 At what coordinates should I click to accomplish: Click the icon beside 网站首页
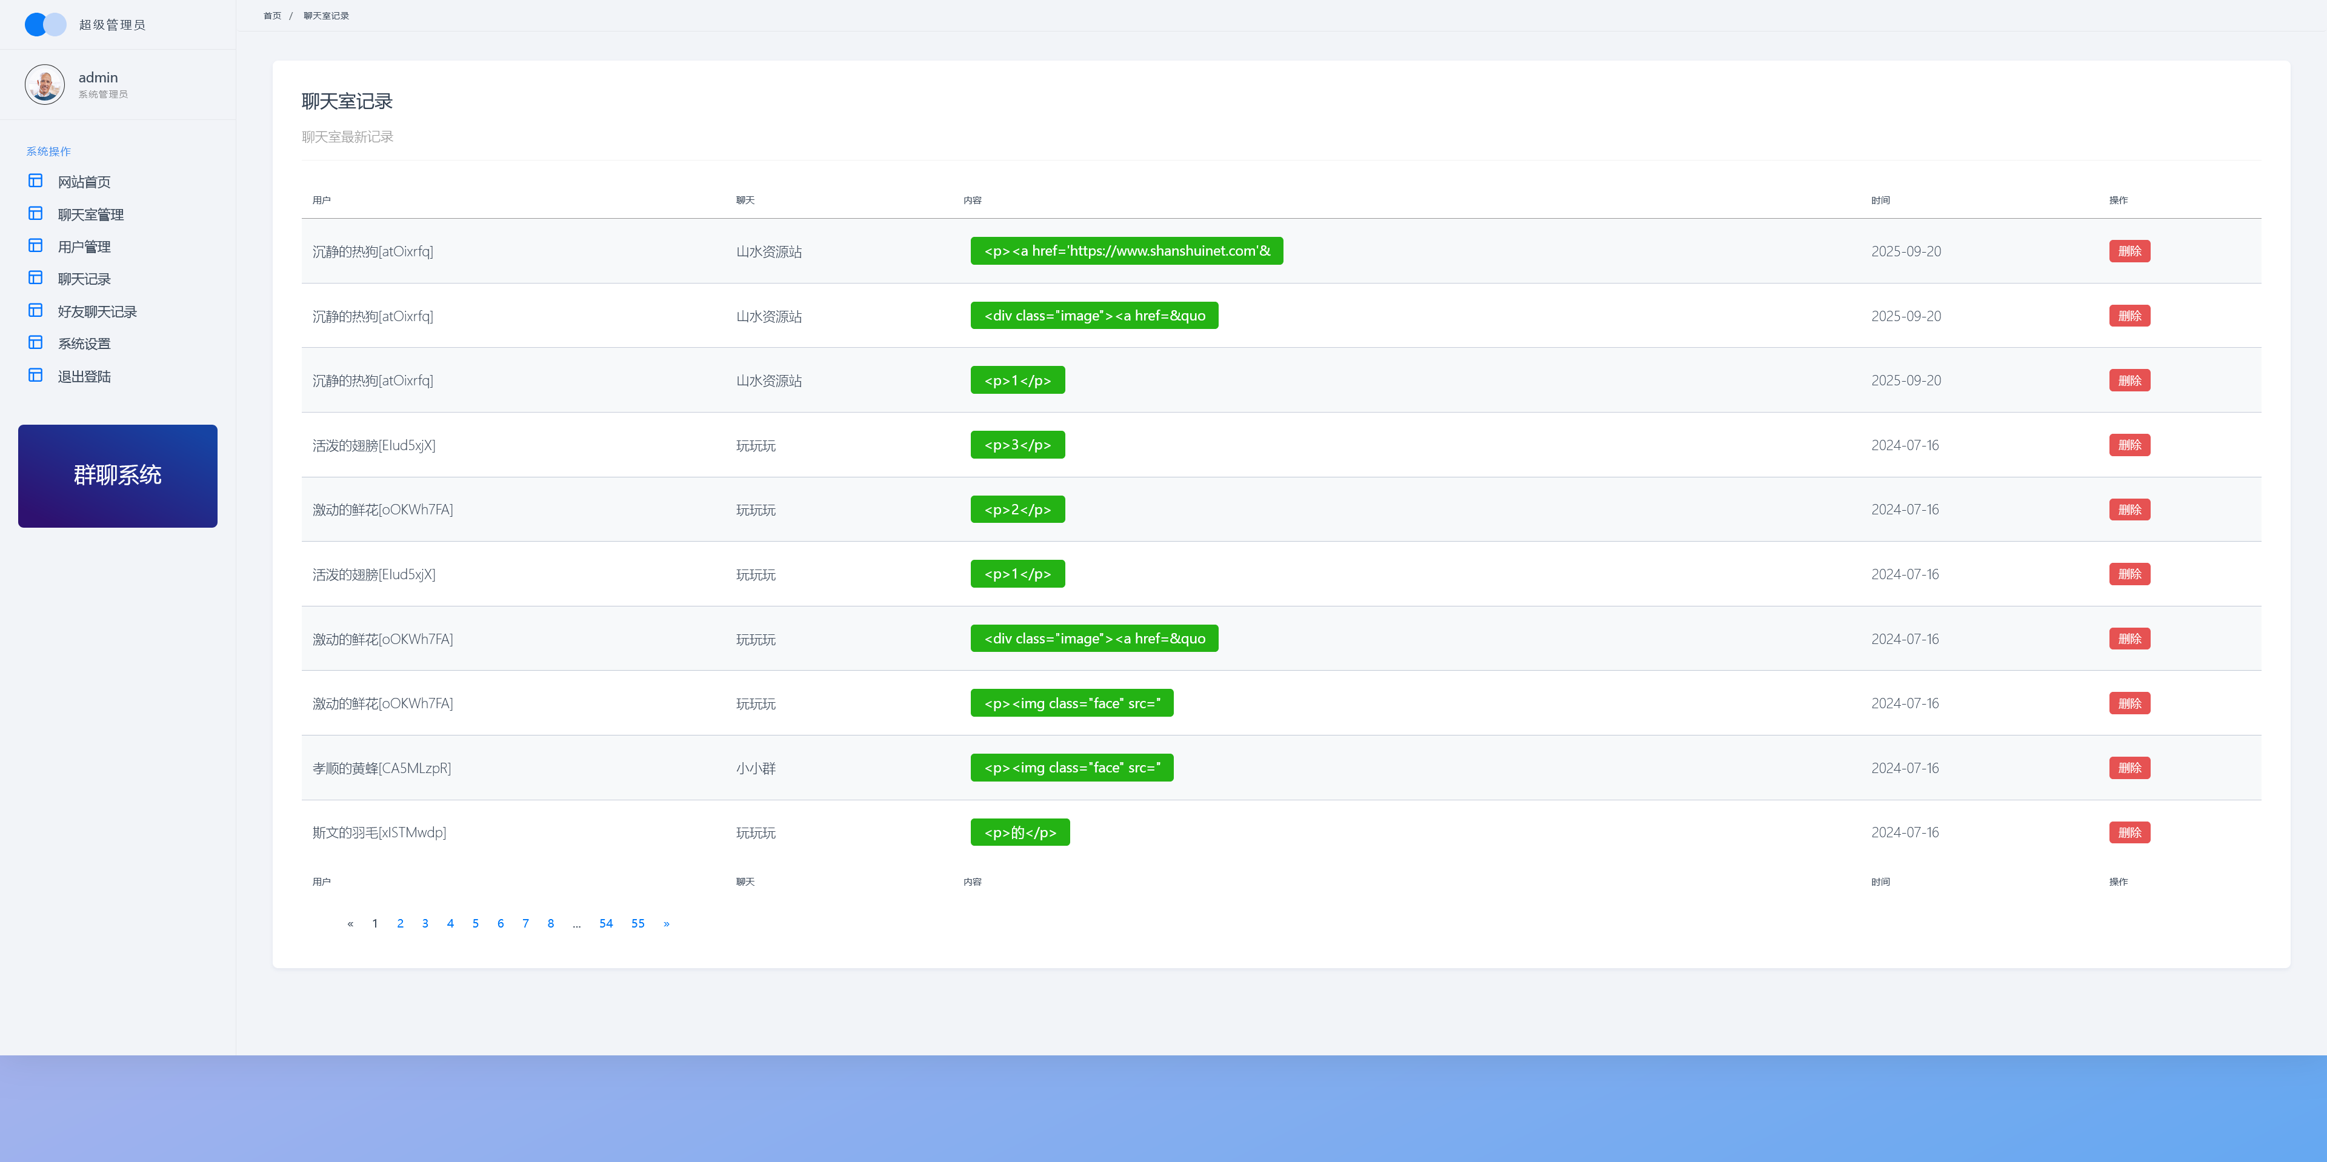[x=35, y=181]
